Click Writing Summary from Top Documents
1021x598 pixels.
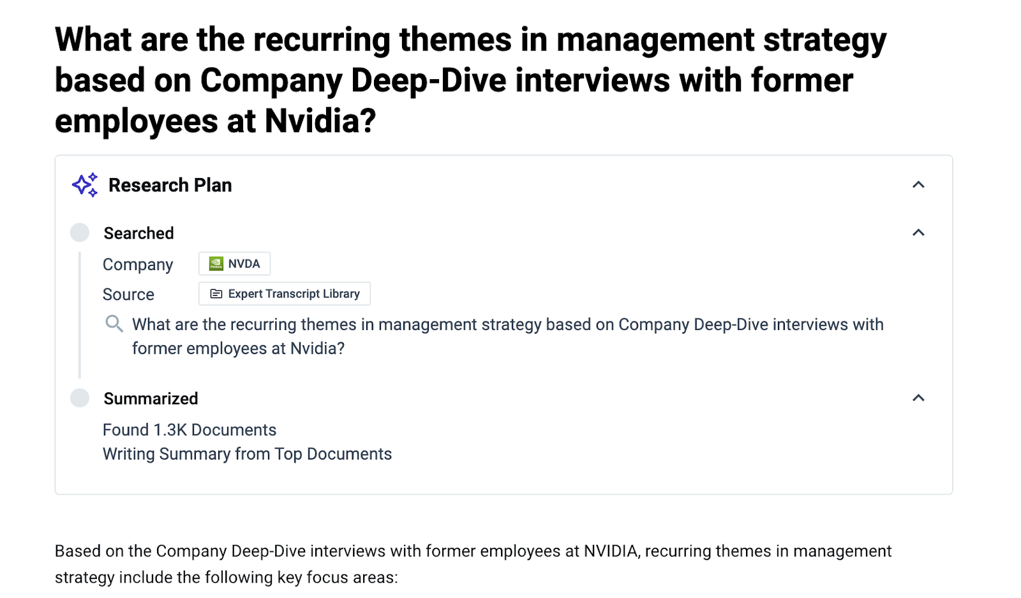pyautogui.click(x=247, y=454)
